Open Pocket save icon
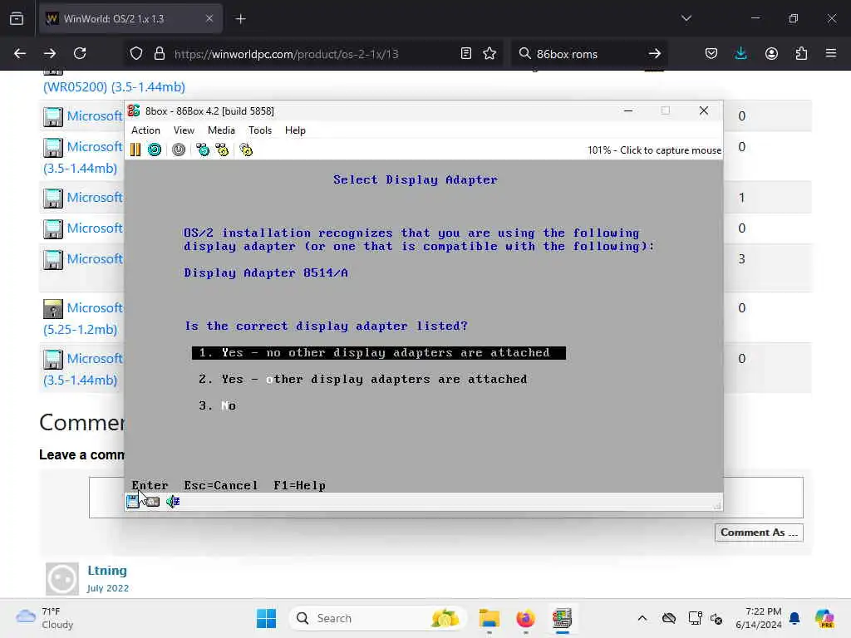The height and width of the screenshot is (638, 851). 711,54
